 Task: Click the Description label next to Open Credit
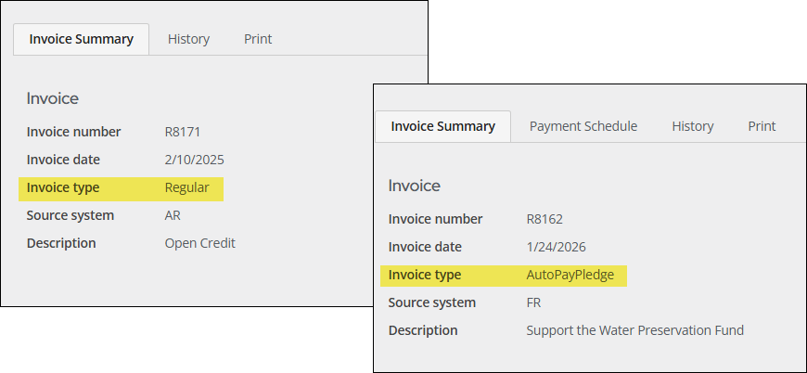[x=61, y=243]
